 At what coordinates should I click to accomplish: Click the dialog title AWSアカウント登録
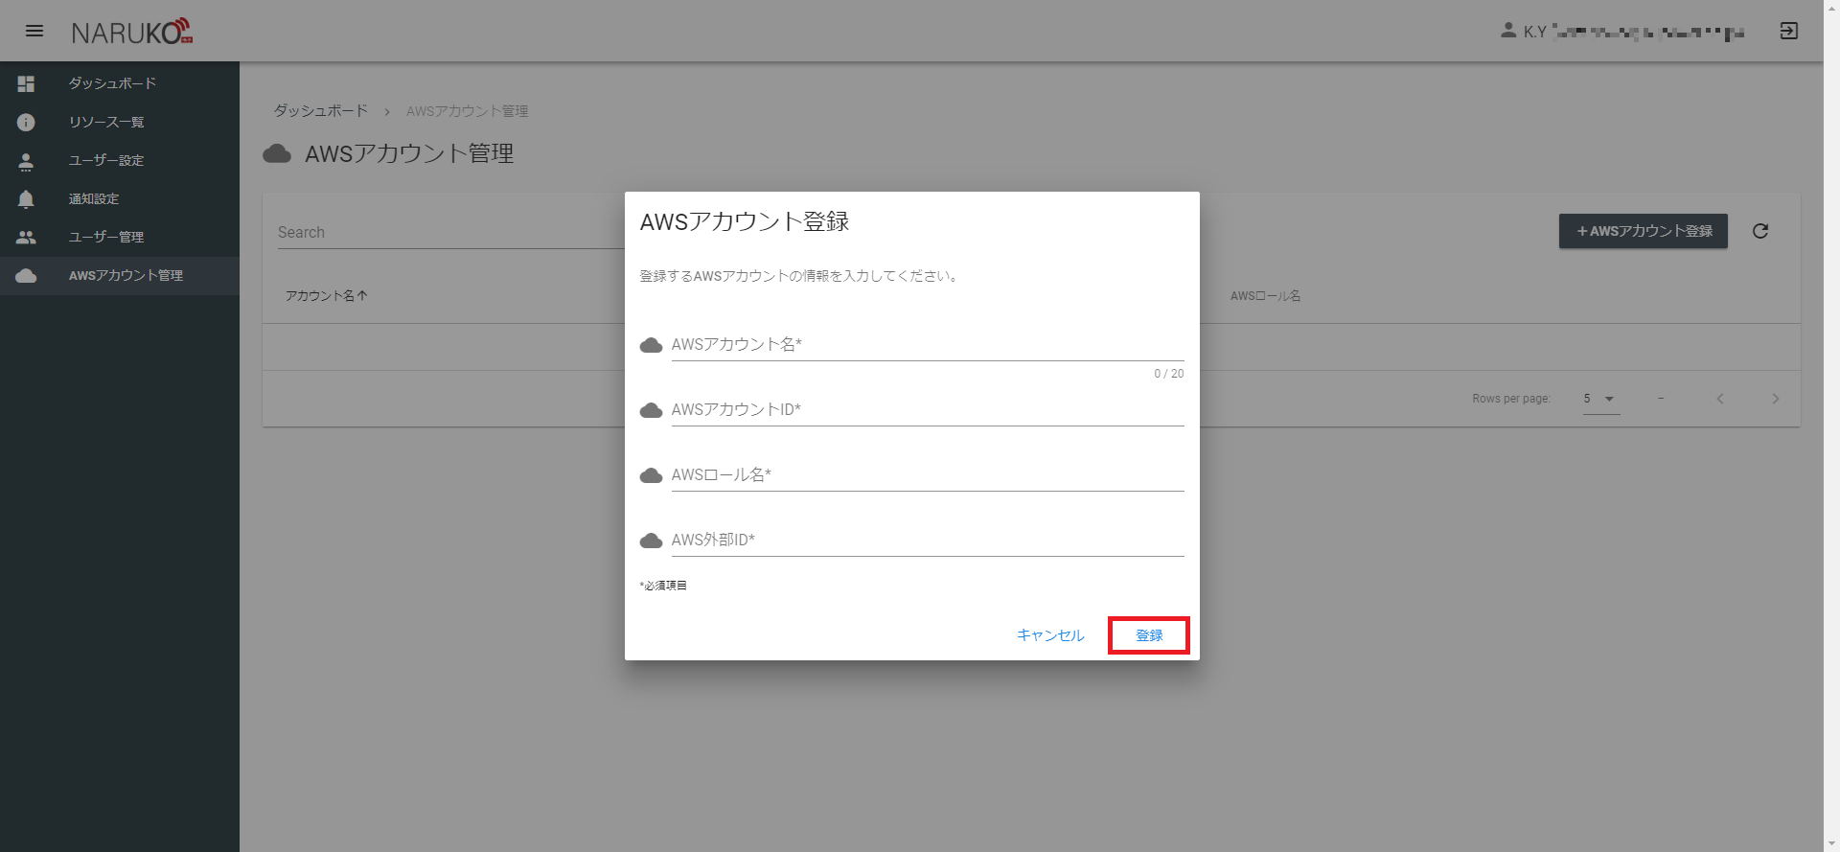[745, 222]
